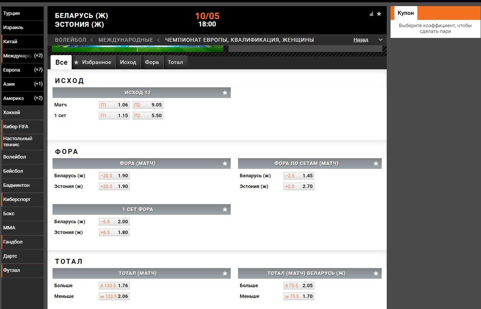Open Бадминтон sport category
The width and height of the screenshot is (481, 309).
tap(23, 185)
